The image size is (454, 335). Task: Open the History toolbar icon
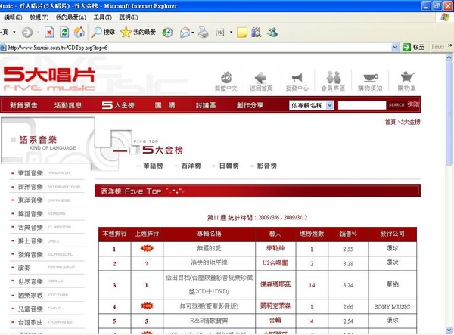tap(167, 32)
